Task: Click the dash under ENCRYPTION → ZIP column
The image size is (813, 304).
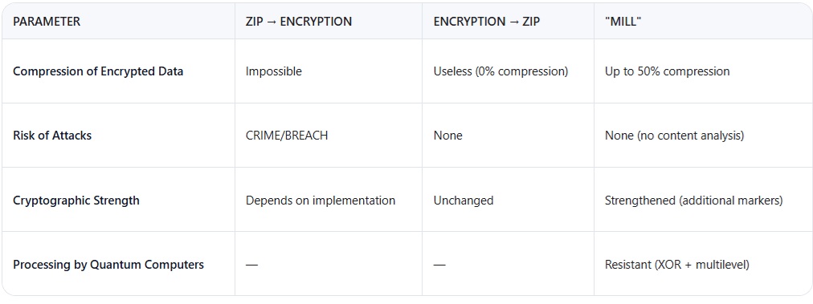Action: point(439,265)
